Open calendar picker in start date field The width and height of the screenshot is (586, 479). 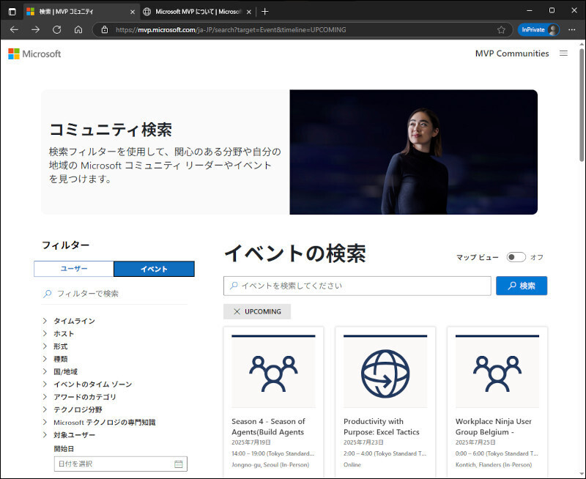pos(178,464)
